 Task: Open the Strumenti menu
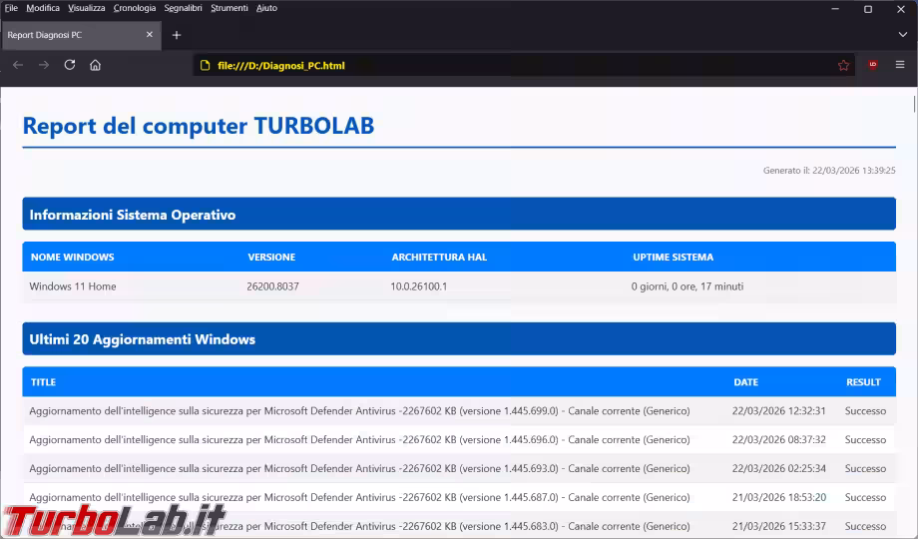(x=229, y=8)
